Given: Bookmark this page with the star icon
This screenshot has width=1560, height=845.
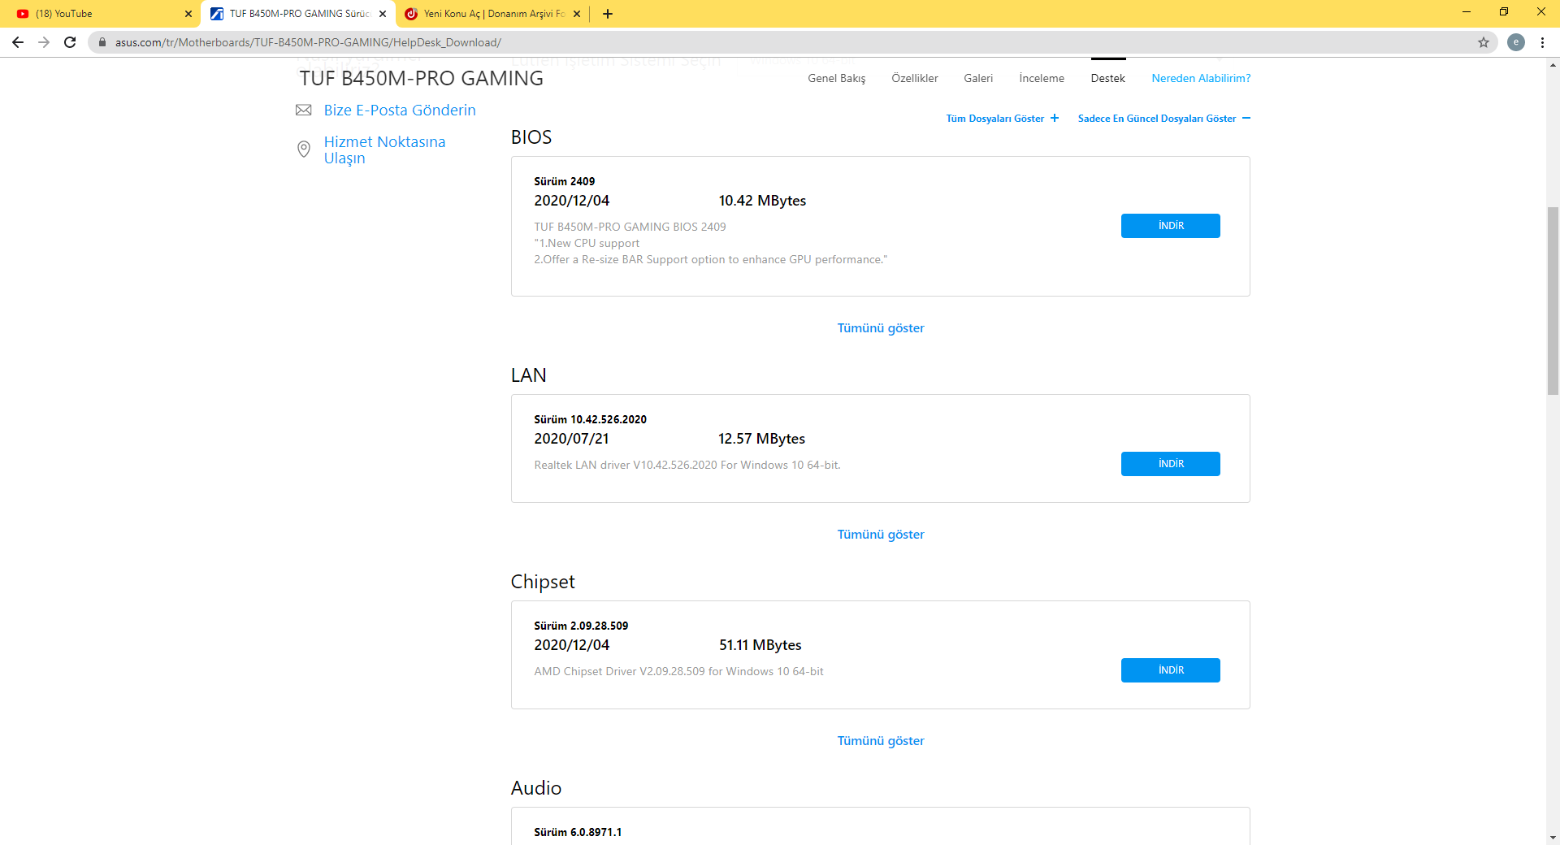Looking at the screenshot, I should pyautogui.click(x=1484, y=42).
